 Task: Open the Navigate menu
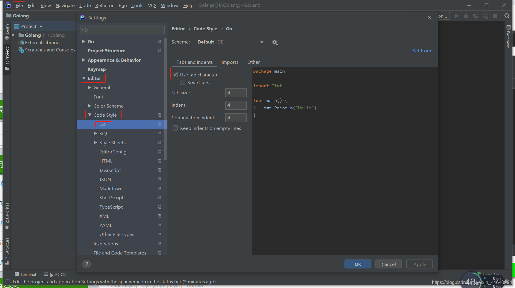click(x=65, y=5)
